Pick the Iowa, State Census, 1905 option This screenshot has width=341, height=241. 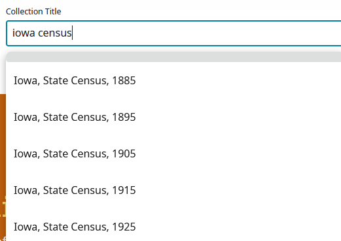tap(173, 153)
